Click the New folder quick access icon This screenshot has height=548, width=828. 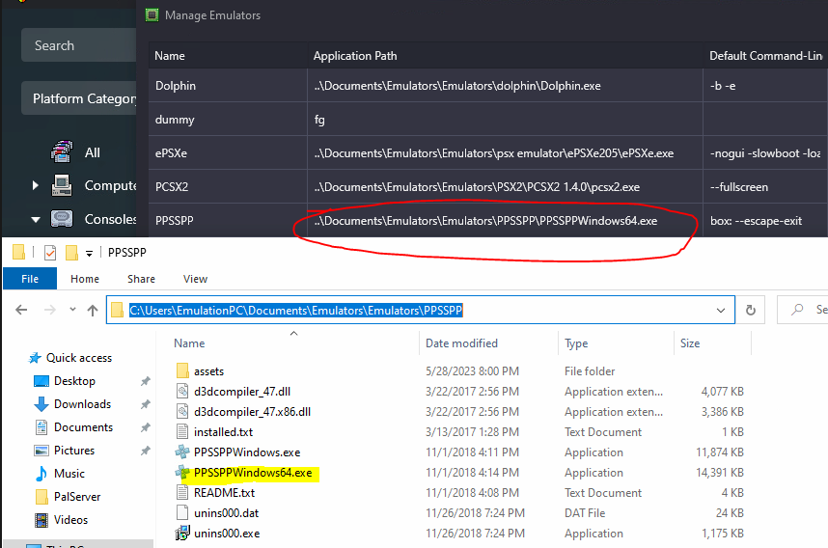click(71, 253)
